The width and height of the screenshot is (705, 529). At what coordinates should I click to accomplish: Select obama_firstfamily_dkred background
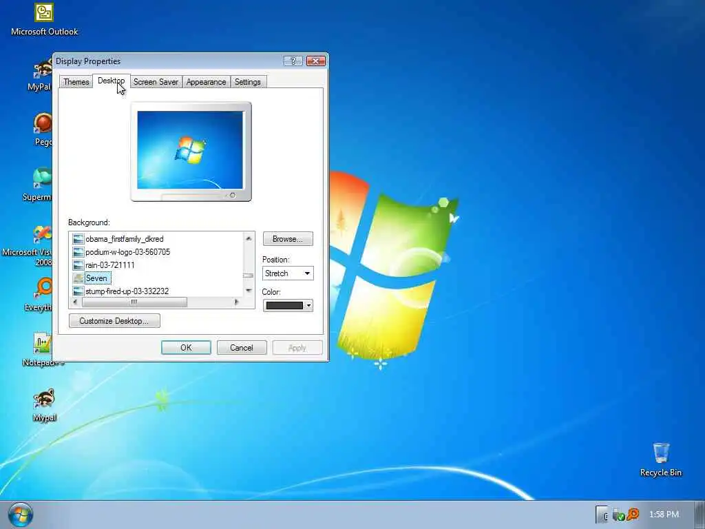(x=125, y=239)
